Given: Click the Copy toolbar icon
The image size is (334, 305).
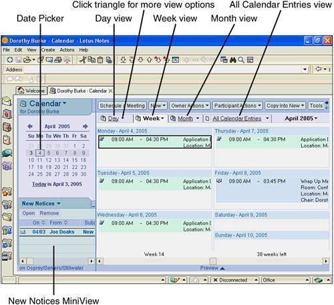Looking at the screenshot, I should tap(92, 59).
